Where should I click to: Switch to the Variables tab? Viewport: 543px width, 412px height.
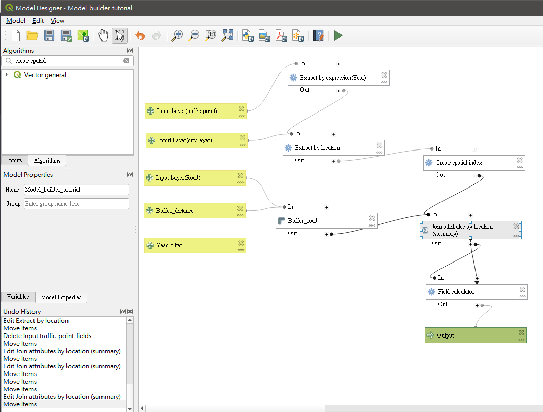click(x=18, y=297)
